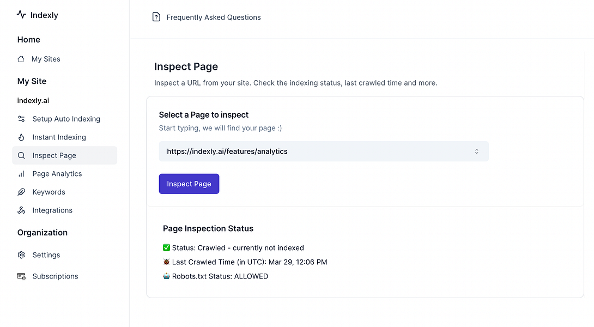The width and height of the screenshot is (594, 327).
Task: Open the page URL selection dropdown
Action: point(324,151)
